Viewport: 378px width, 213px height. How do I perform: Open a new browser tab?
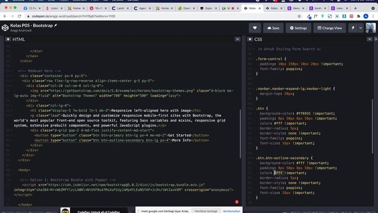pos(356,8)
